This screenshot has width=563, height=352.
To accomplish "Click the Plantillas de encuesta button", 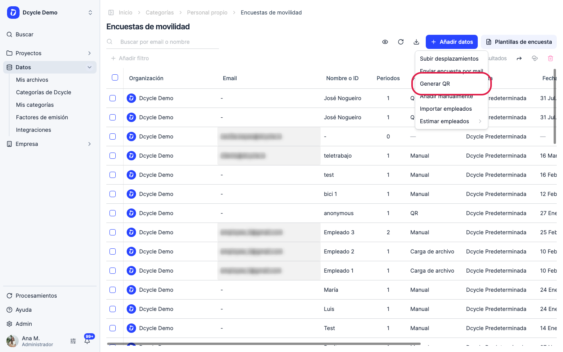I will point(519,42).
